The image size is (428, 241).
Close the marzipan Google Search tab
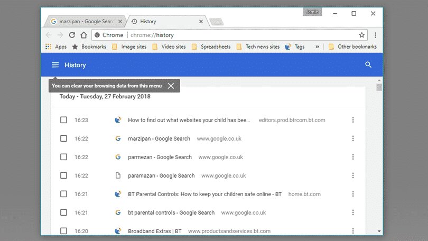(x=120, y=21)
